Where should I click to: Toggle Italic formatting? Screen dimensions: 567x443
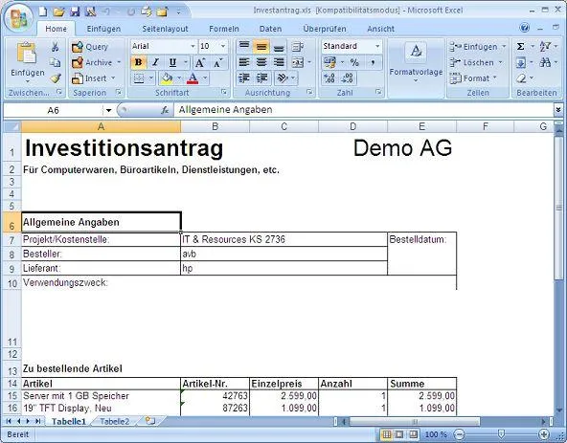[x=155, y=62]
